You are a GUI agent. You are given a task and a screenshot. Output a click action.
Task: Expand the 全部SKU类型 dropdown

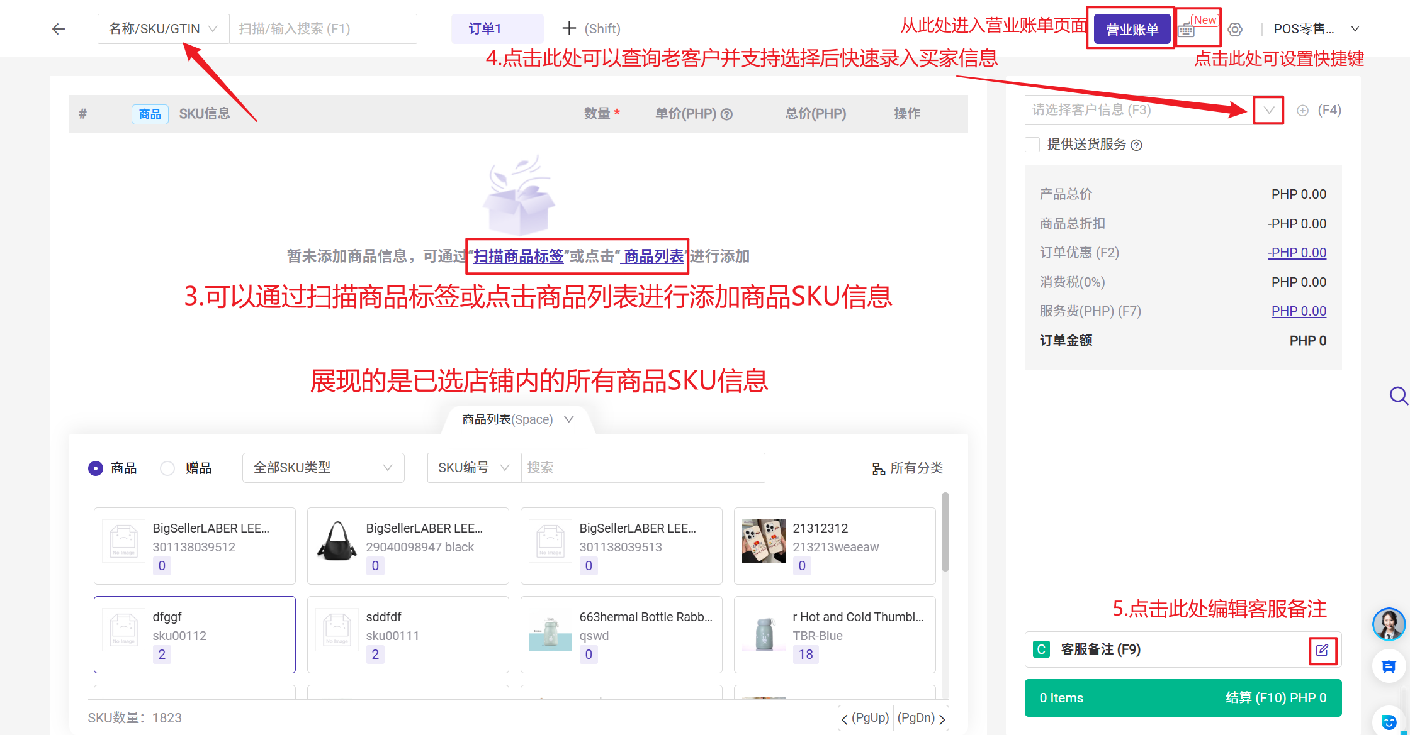(x=323, y=468)
